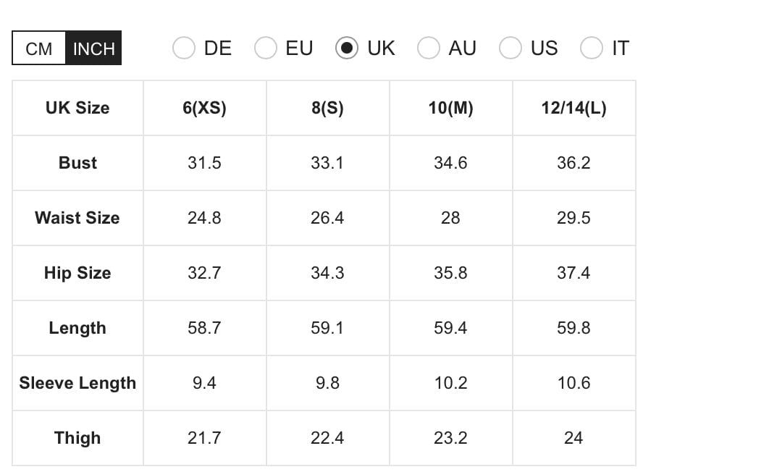Click the 12/14(L) size header
777x472 pixels.
[x=574, y=108]
